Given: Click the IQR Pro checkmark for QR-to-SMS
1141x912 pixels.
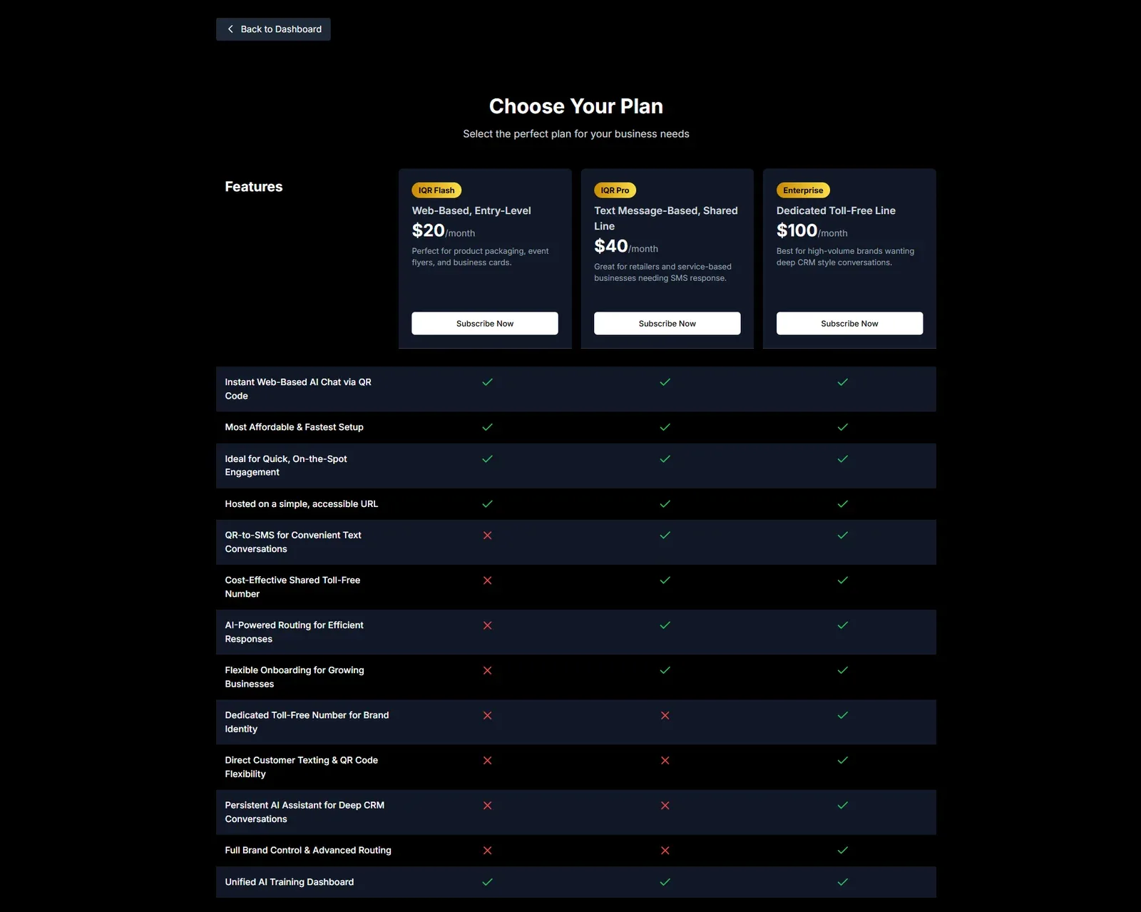Looking at the screenshot, I should [665, 535].
